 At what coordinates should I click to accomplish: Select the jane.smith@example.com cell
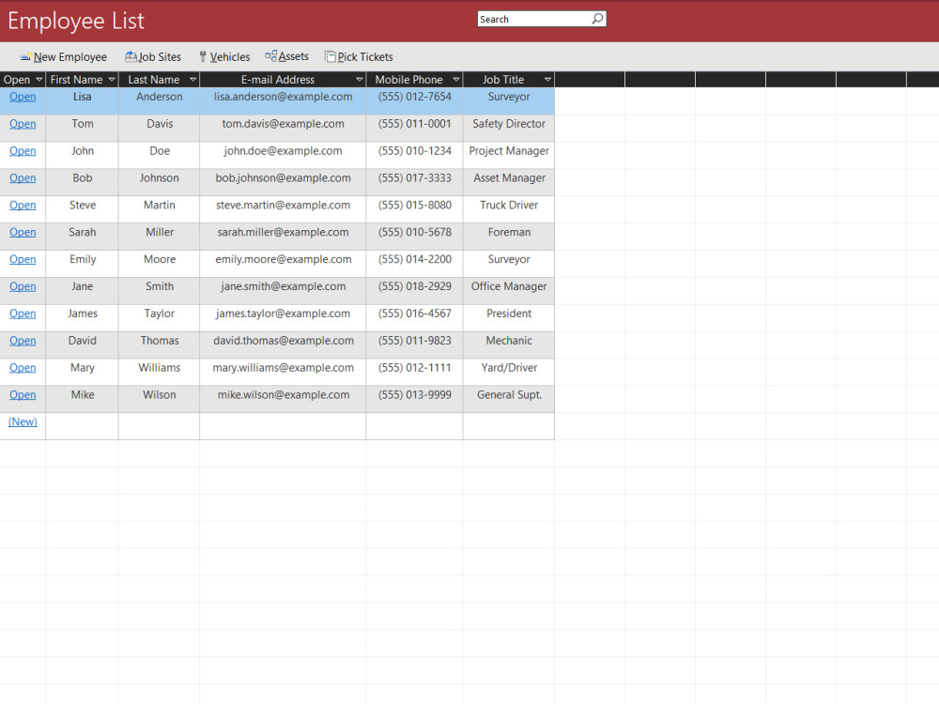tap(283, 290)
